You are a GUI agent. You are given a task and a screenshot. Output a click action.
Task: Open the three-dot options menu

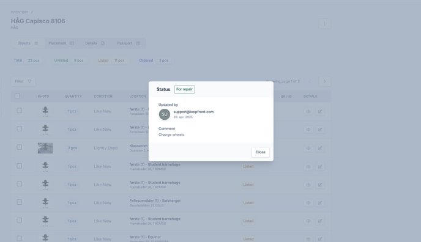click(324, 24)
